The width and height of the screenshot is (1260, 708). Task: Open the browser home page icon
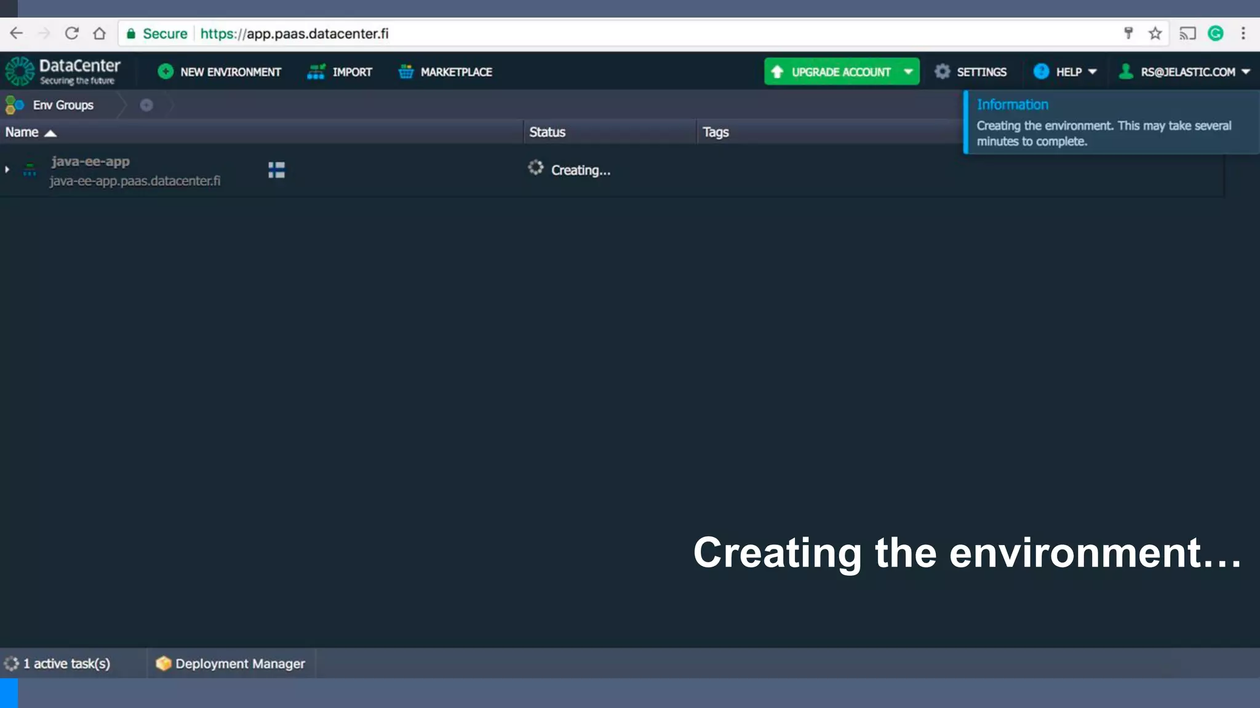coord(99,33)
